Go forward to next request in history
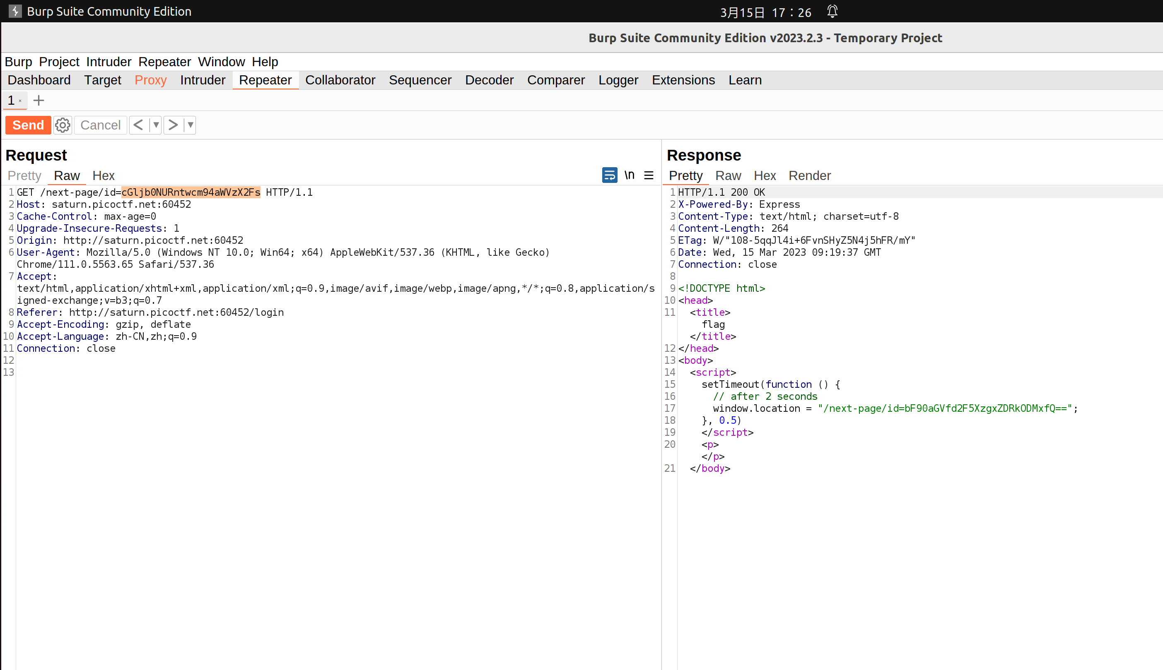Screen dimensions: 1163x670 (173, 125)
